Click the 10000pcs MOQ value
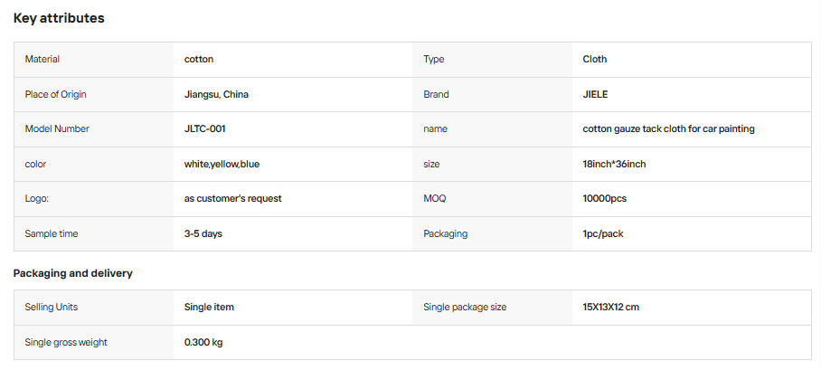Image resolution: width=821 pixels, height=370 pixels. pos(605,199)
